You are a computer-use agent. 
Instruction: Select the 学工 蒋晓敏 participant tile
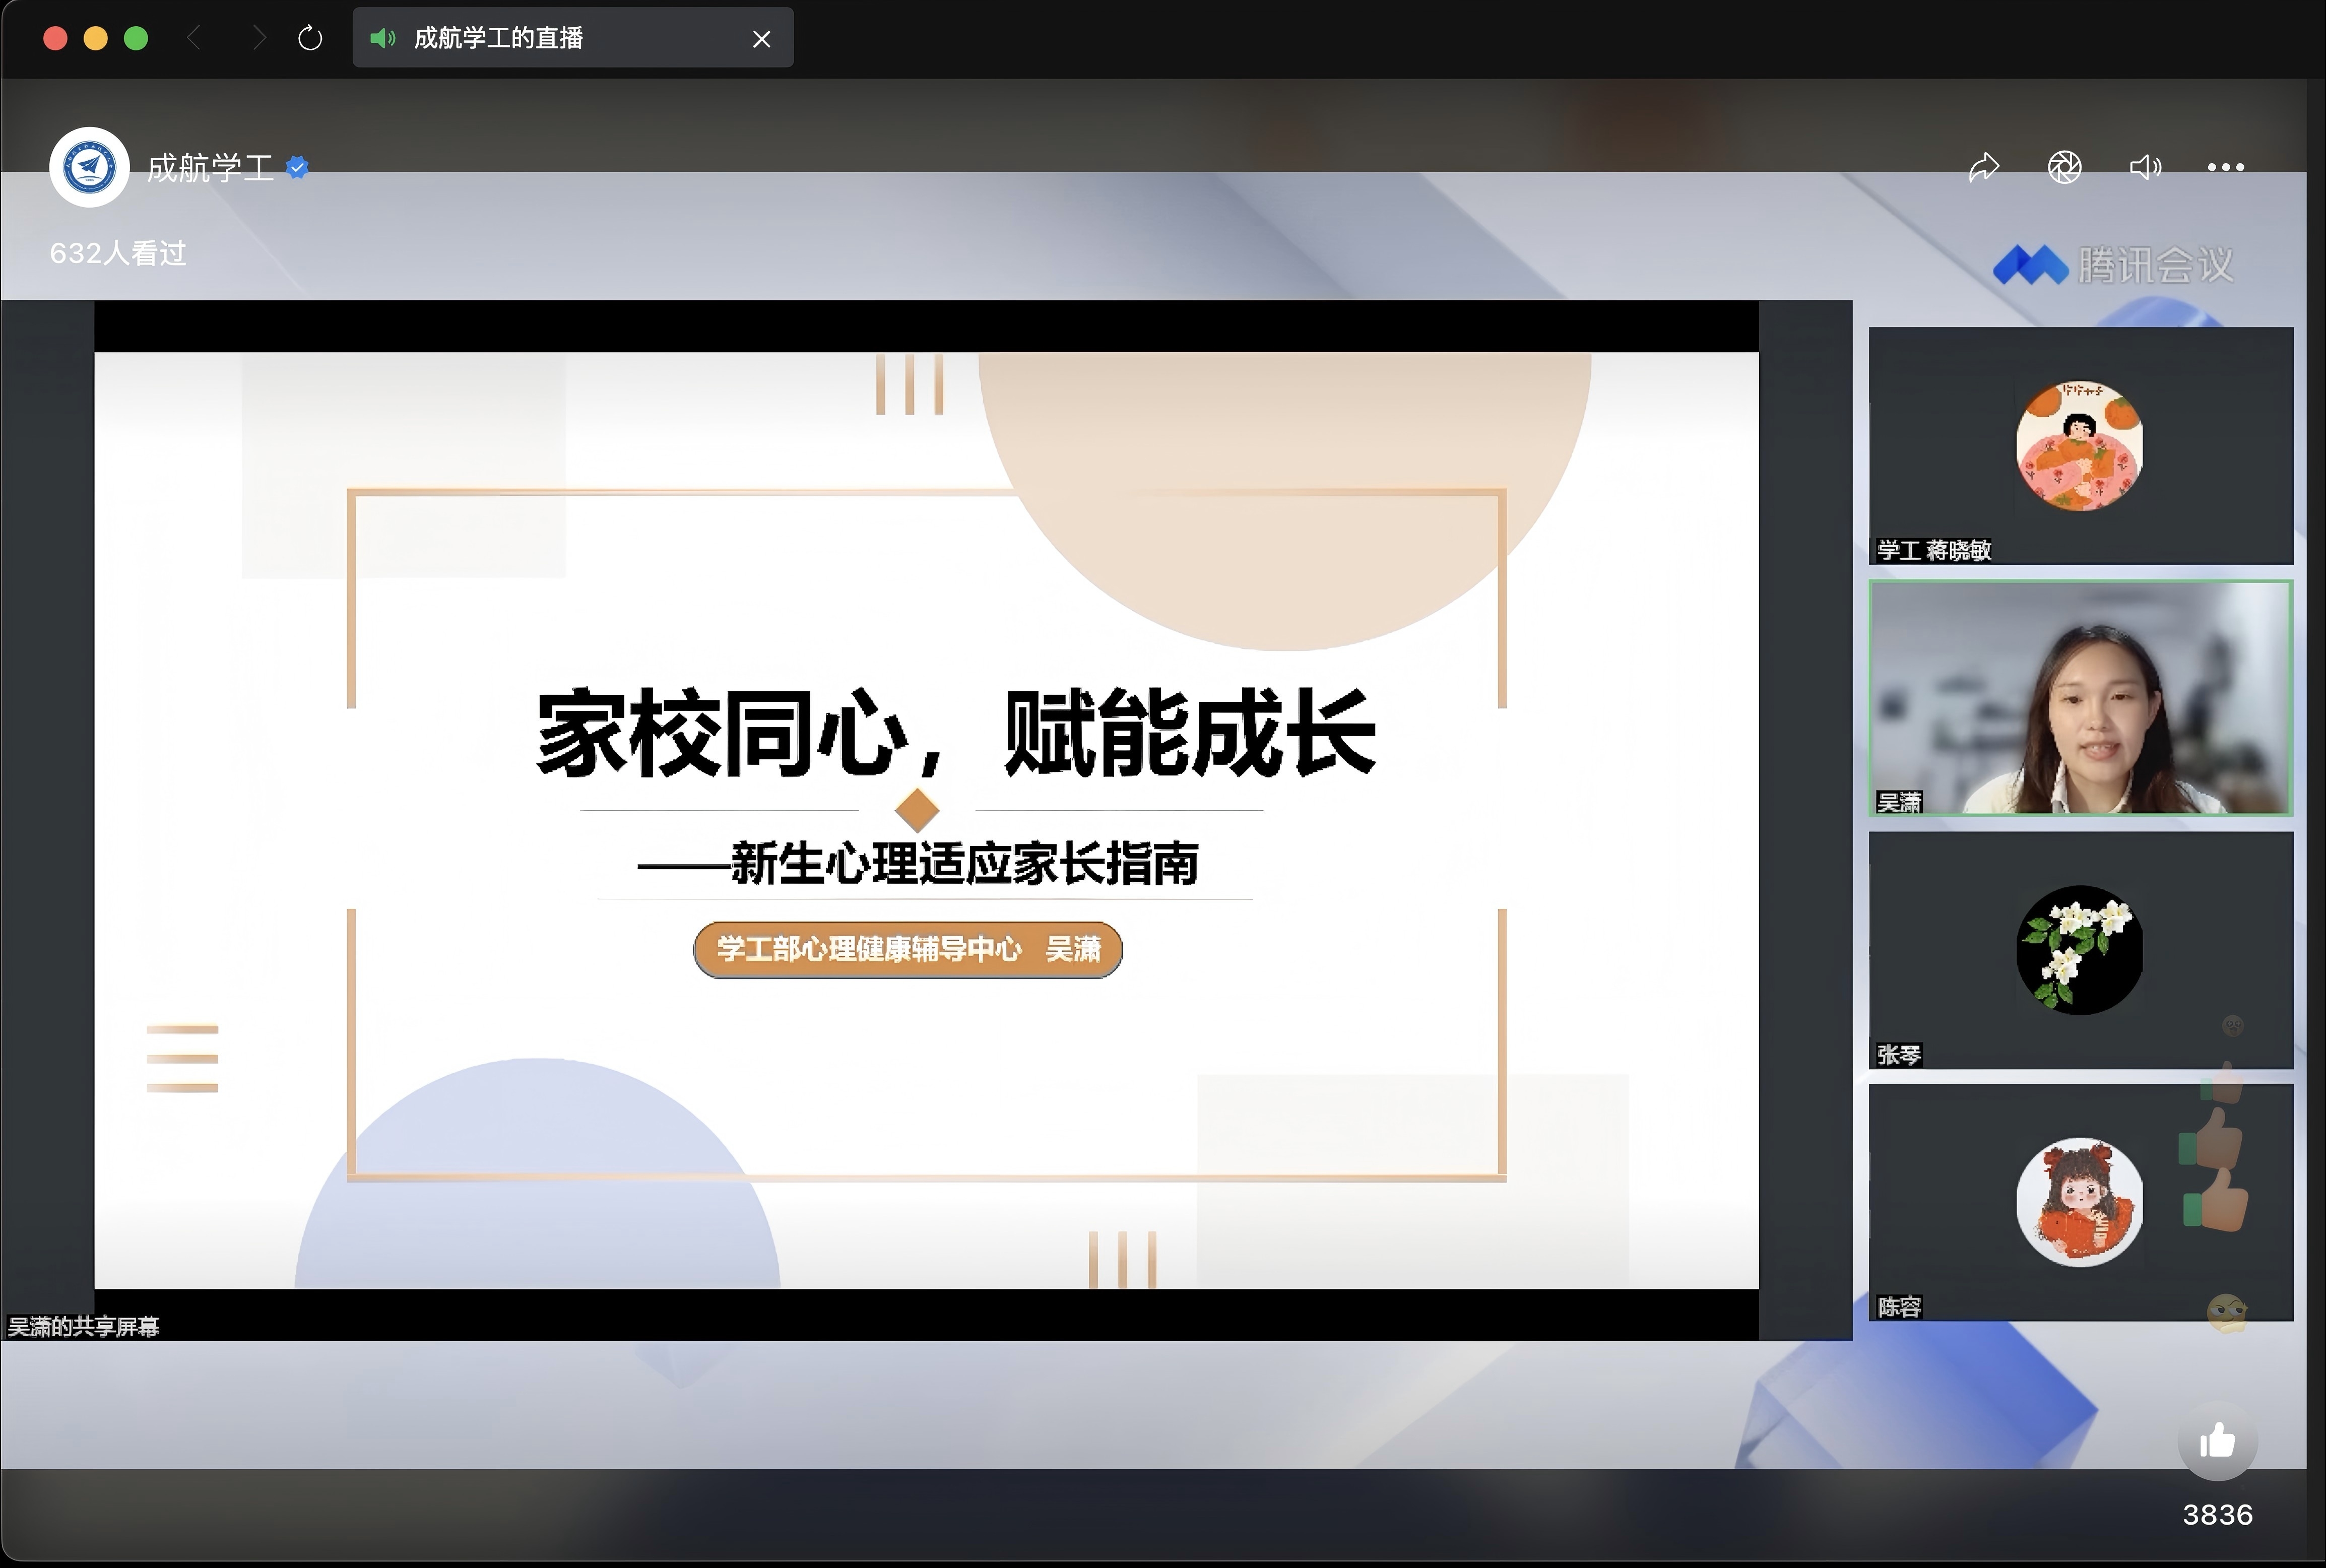pos(2081,446)
